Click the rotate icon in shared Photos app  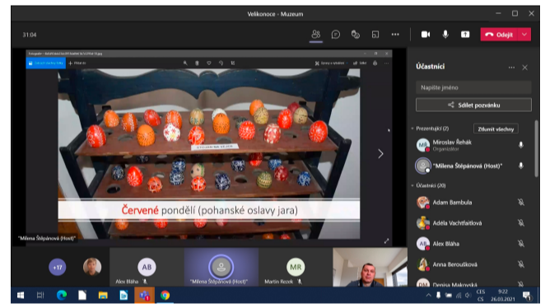pyautogui.click(x=221, y=63)
